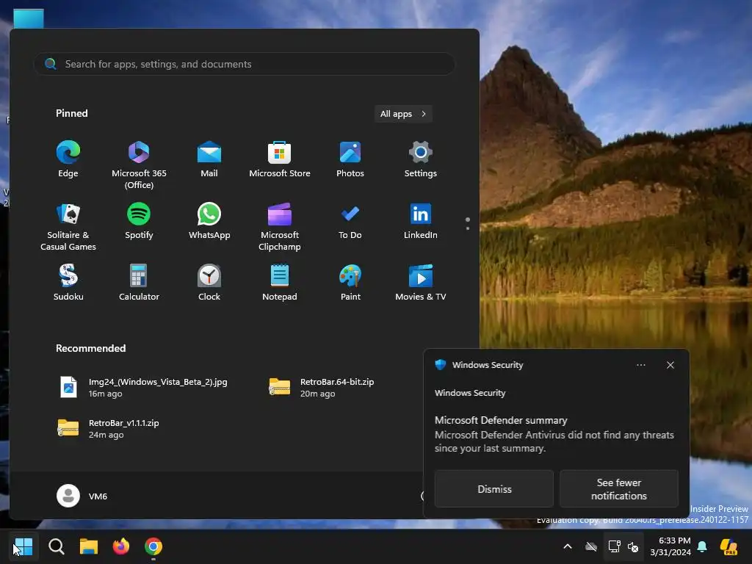The width and height of the screenshot is (752, 564).
Task: Open Settings from the pinned apps
Action: pyautogui.click(x=421, y=159)
